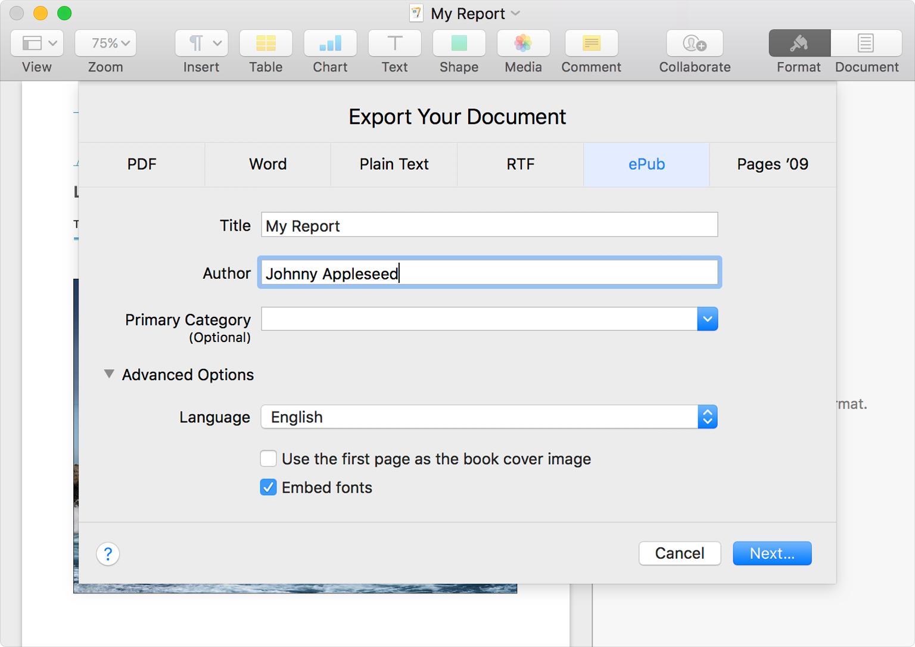Viewport: 915px width, 647px height.
Task: Enable use first page as book cover
Action: click(x=269, y=459)
